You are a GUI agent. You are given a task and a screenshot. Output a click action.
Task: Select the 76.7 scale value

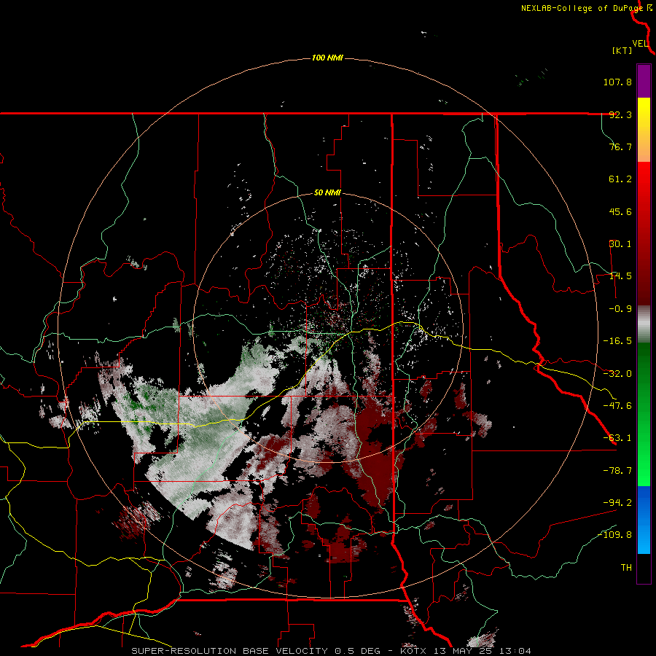pos(620,147)
